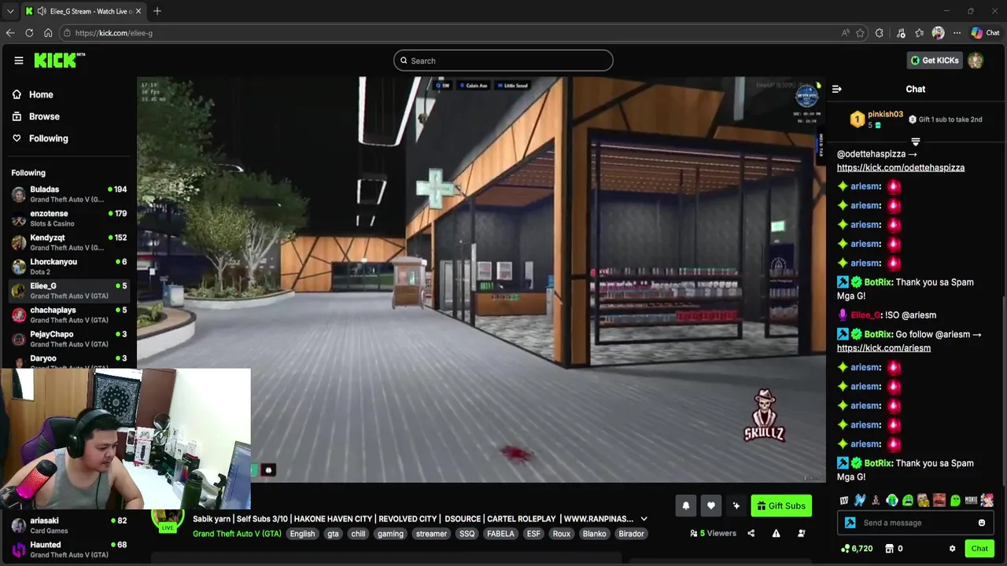1007x566 pixels.
Task: Click Grand Theft Auto V (GTA) category link
Action: (x=237, y=534)
